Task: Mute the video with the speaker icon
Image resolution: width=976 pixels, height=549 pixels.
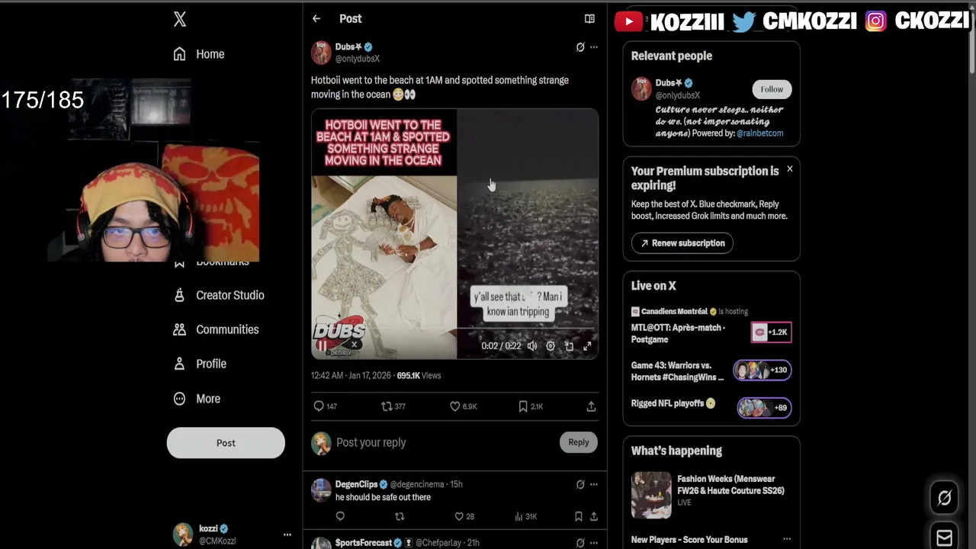Action: (x=532, y=345)
